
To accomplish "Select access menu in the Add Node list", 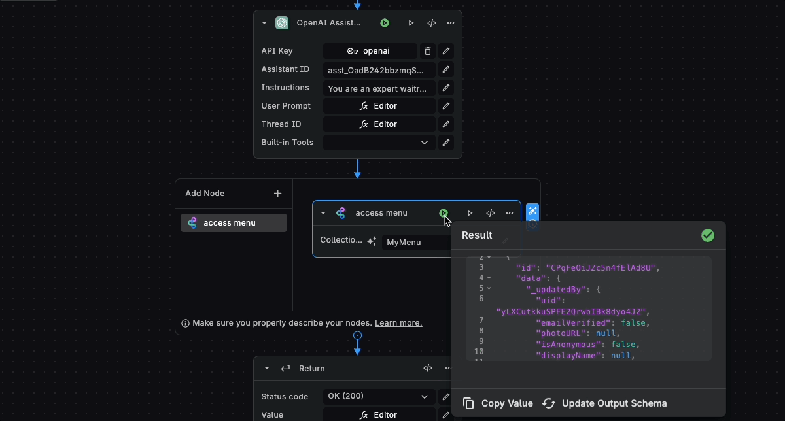I will coord(234,223).
